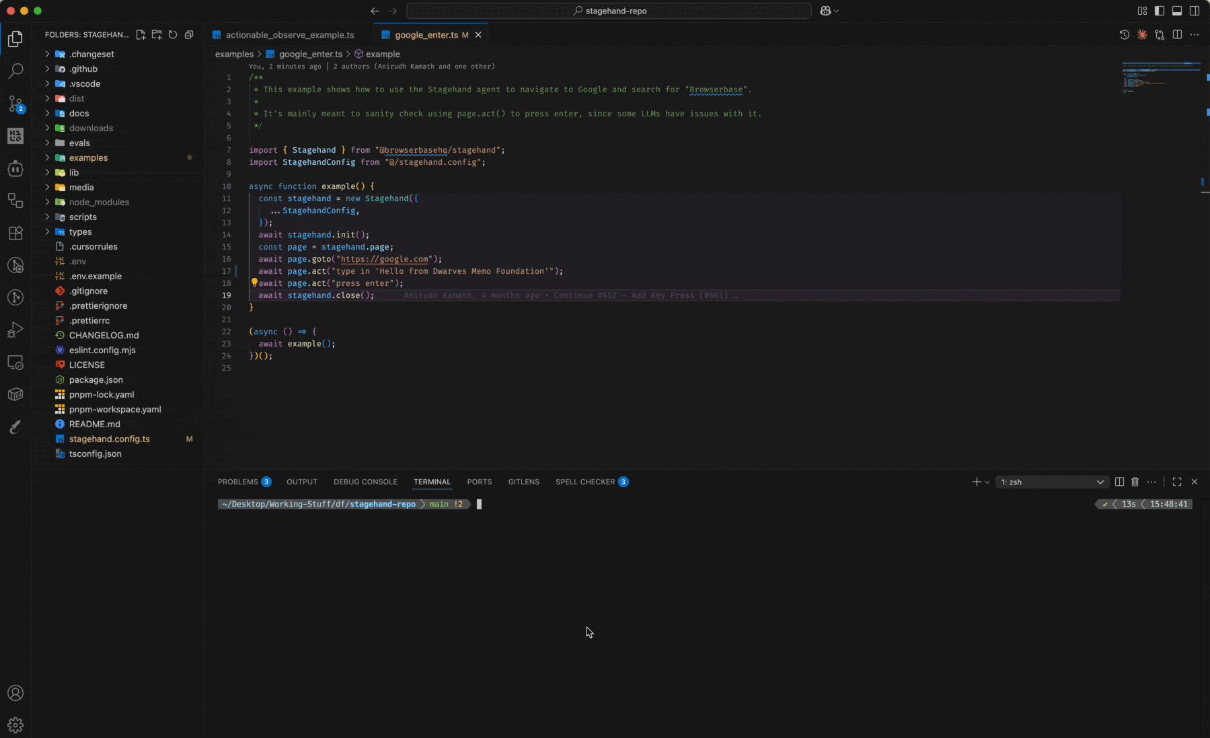The height and width of the screenshot is (738, 1210).
Task: Collapse all folders in Explorer
Action: coord(189,35)
